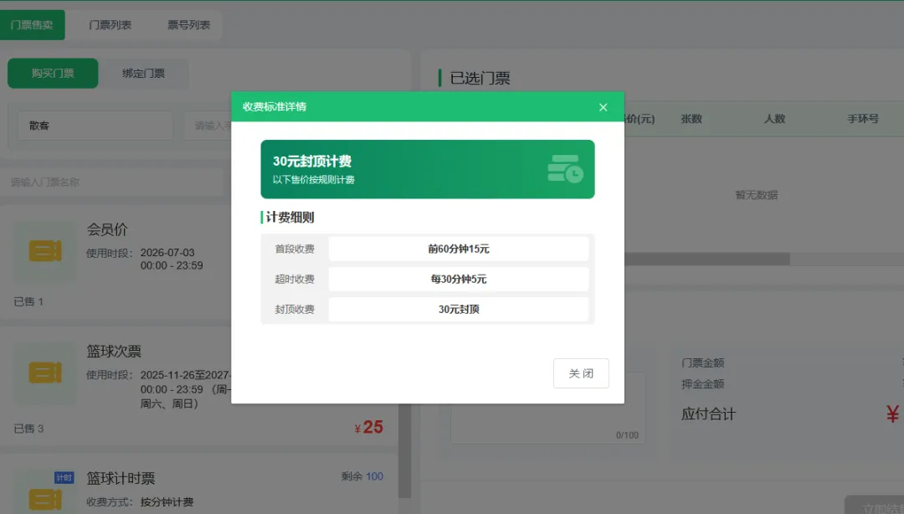Screen dimensions: 904x514
Task: Select the 篮球计时票 ticket title
Action: pyautogui.click(x=121, y=478)
